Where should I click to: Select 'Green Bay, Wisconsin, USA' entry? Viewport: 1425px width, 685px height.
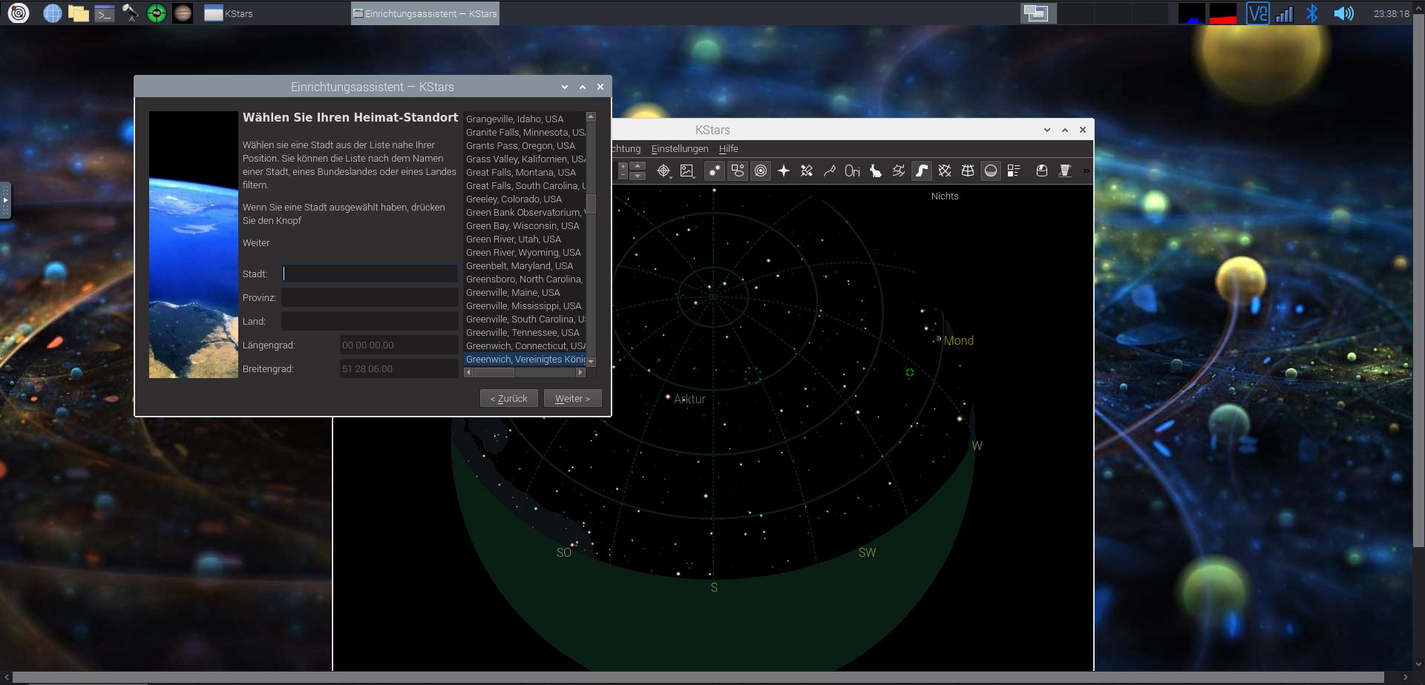[525, 226]
